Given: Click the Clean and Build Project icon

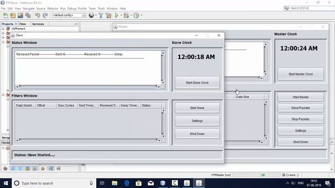Looking at the screenshot, I should [x=108, y=15].
